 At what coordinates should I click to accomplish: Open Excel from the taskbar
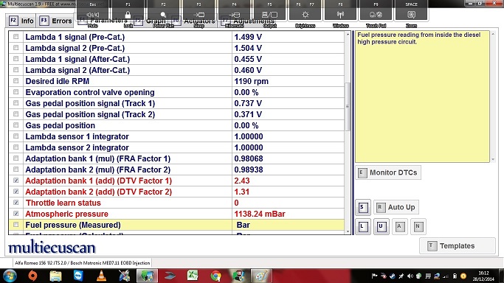(x=193, y=276)
